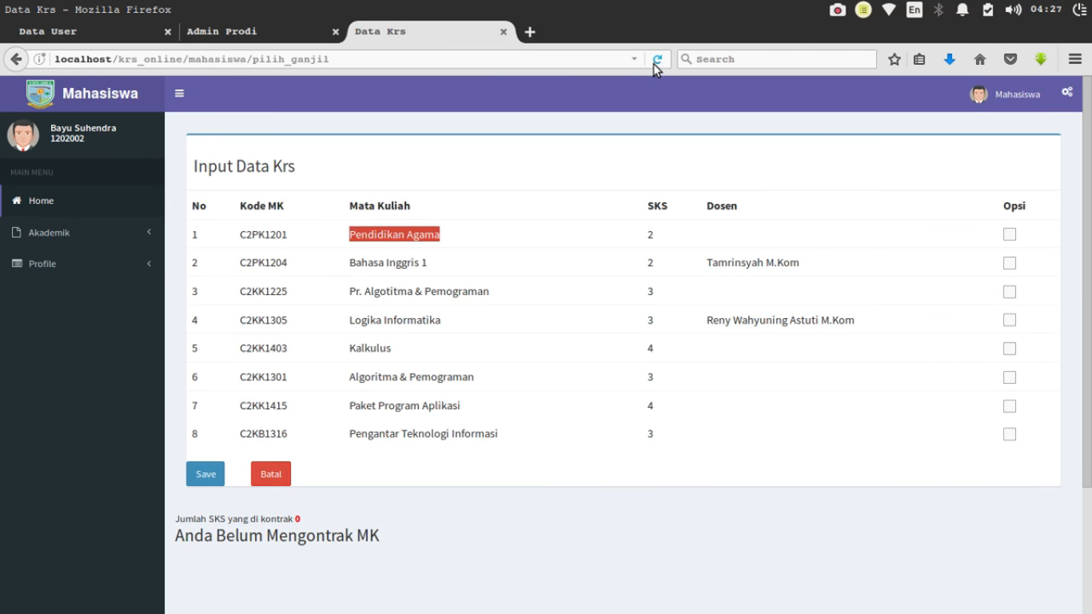Tick the Pengantar Teknologi Informasi checkbox
The image size is (1092, 614).
click(1010, 434)
